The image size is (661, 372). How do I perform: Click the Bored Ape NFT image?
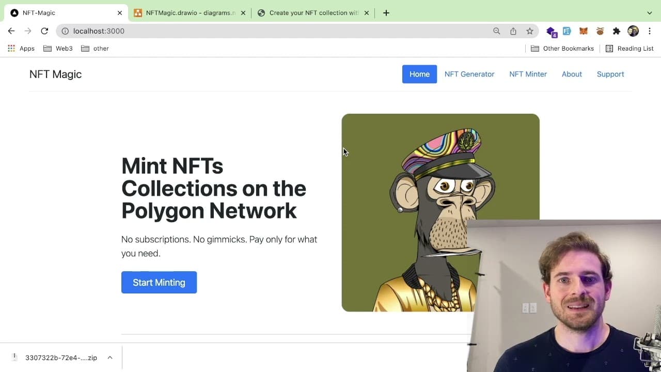click(440, 212)
